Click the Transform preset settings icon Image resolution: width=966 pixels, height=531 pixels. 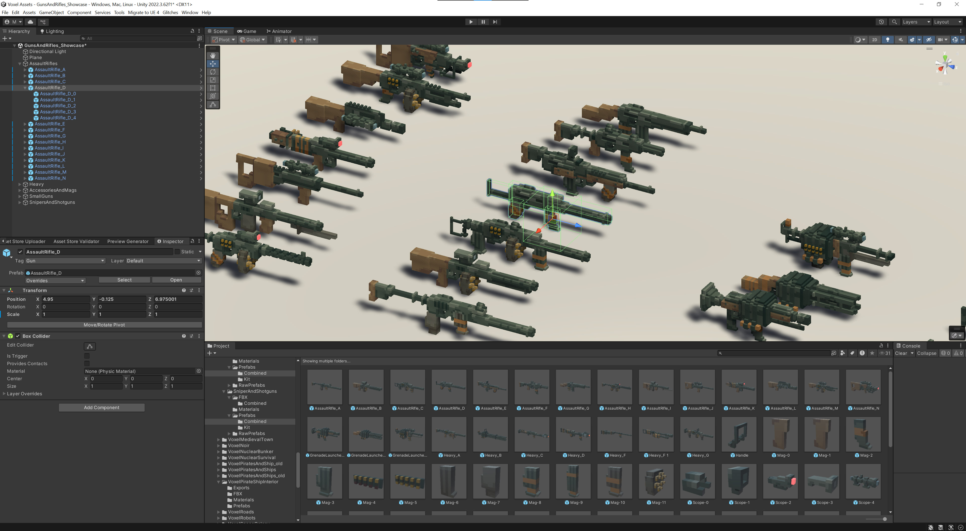[191, 291]
